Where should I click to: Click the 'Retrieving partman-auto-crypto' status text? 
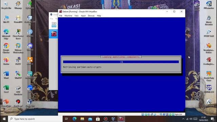pos(82,67)
